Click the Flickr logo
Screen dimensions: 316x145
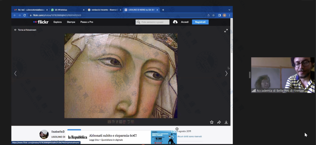point(41,22)
